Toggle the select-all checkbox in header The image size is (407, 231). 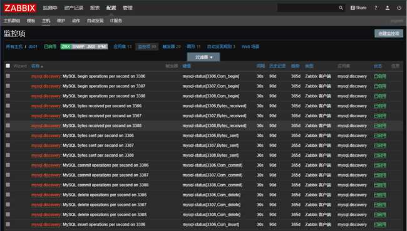click(8, 66)
